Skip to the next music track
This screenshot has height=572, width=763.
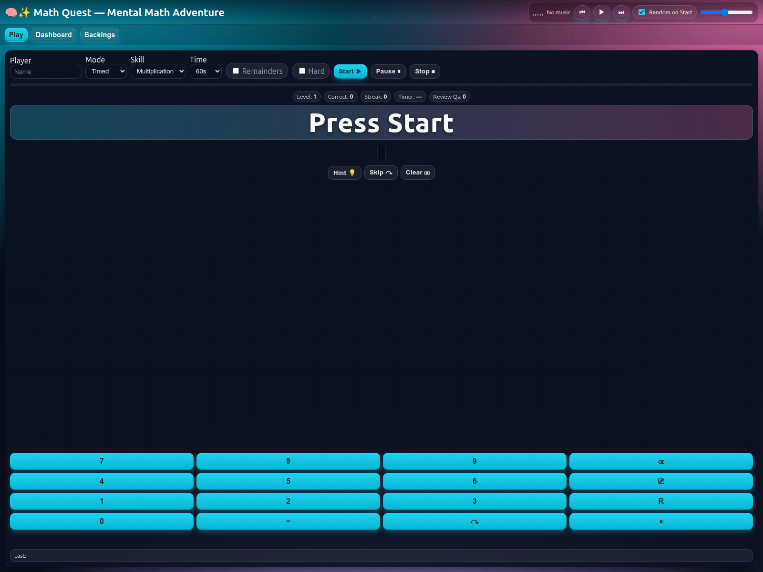click(x=621, y=12)
